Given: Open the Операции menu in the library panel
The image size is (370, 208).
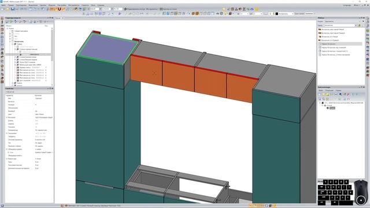Looking at the screenshot, I should tap(329, 91).
